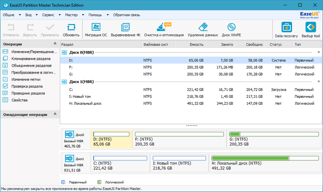Open dropdown arrow next to Общие
Image resolution: width=323 pixels, height=192 pixels.
pyautogui.click(x=20, y=15)
